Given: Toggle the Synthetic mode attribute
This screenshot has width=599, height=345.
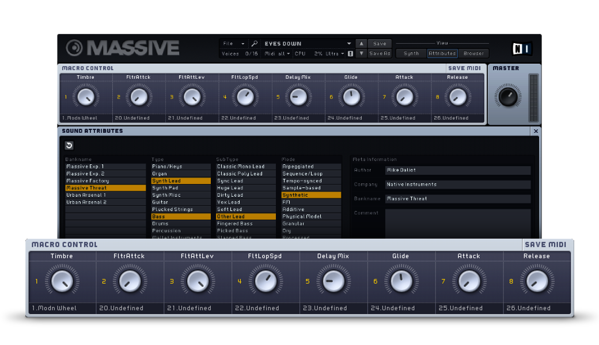Looking at the screenshot, I should tap(312, 195).
